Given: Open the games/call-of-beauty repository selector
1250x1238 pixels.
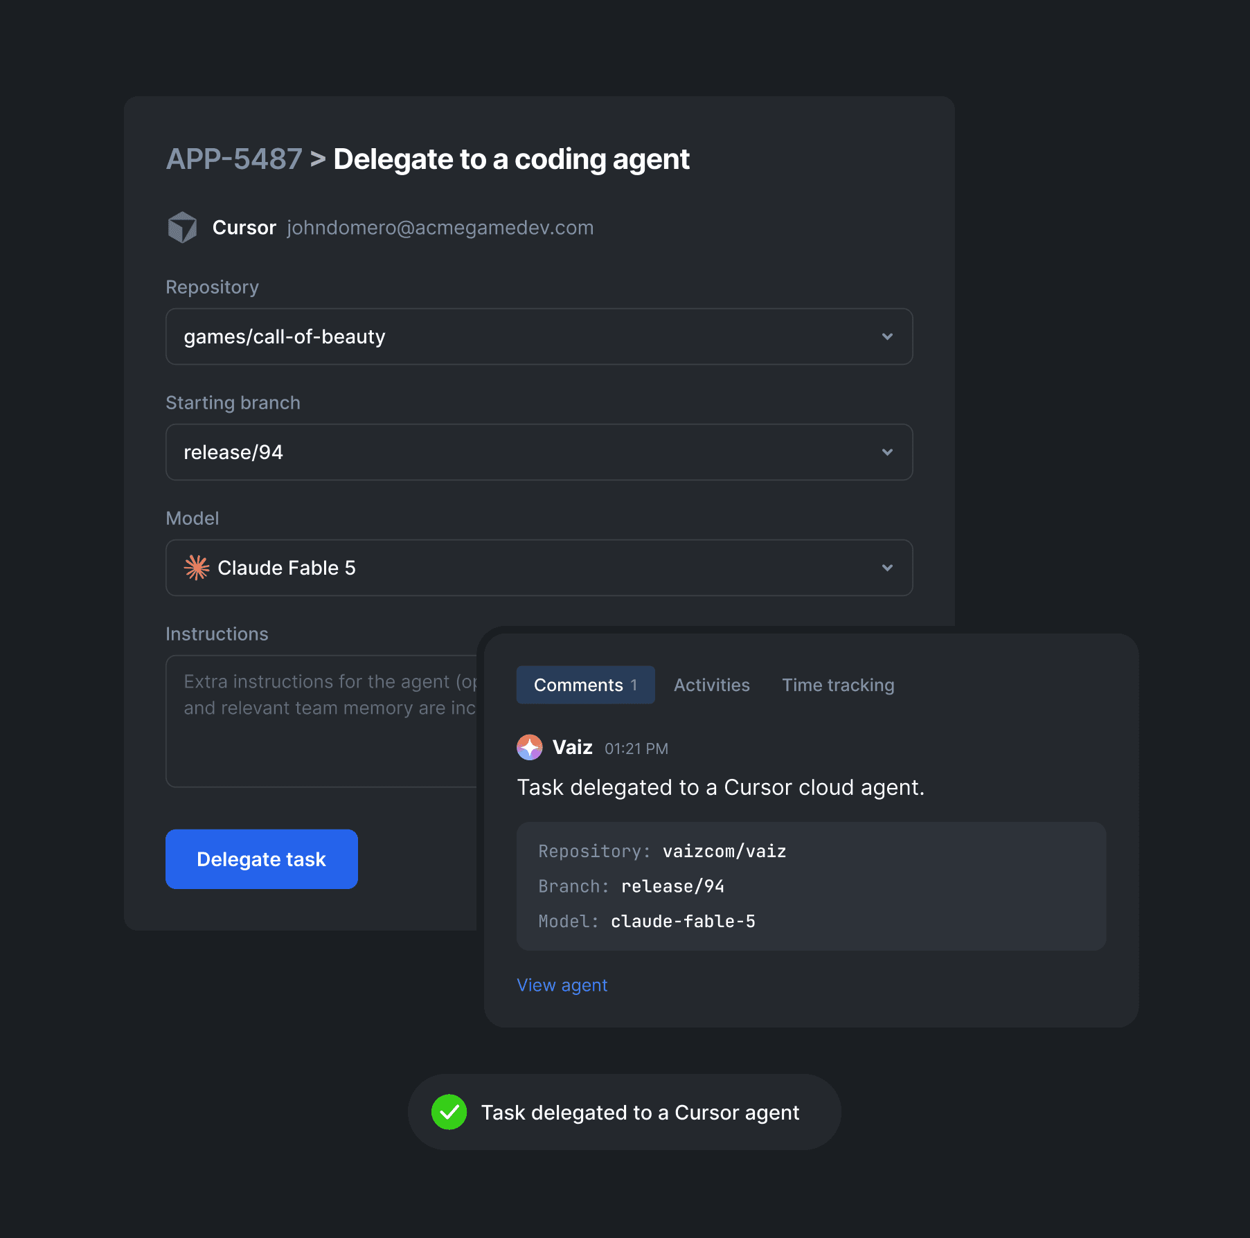Looking at the screenshot, I should [x=539, y=337].
